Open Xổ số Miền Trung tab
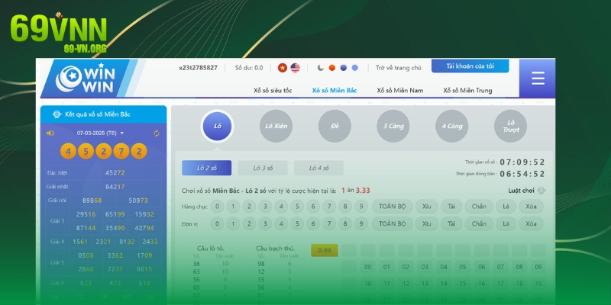Viewport: 611px width, 305px height. [467, 90]
